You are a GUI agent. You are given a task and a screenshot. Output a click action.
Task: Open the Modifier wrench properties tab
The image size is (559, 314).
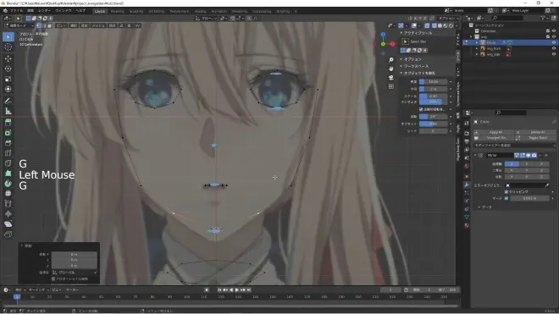467,185
